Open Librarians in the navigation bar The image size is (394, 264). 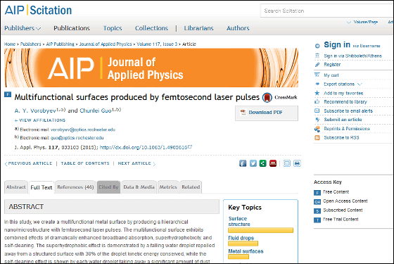tap(198, 28)
